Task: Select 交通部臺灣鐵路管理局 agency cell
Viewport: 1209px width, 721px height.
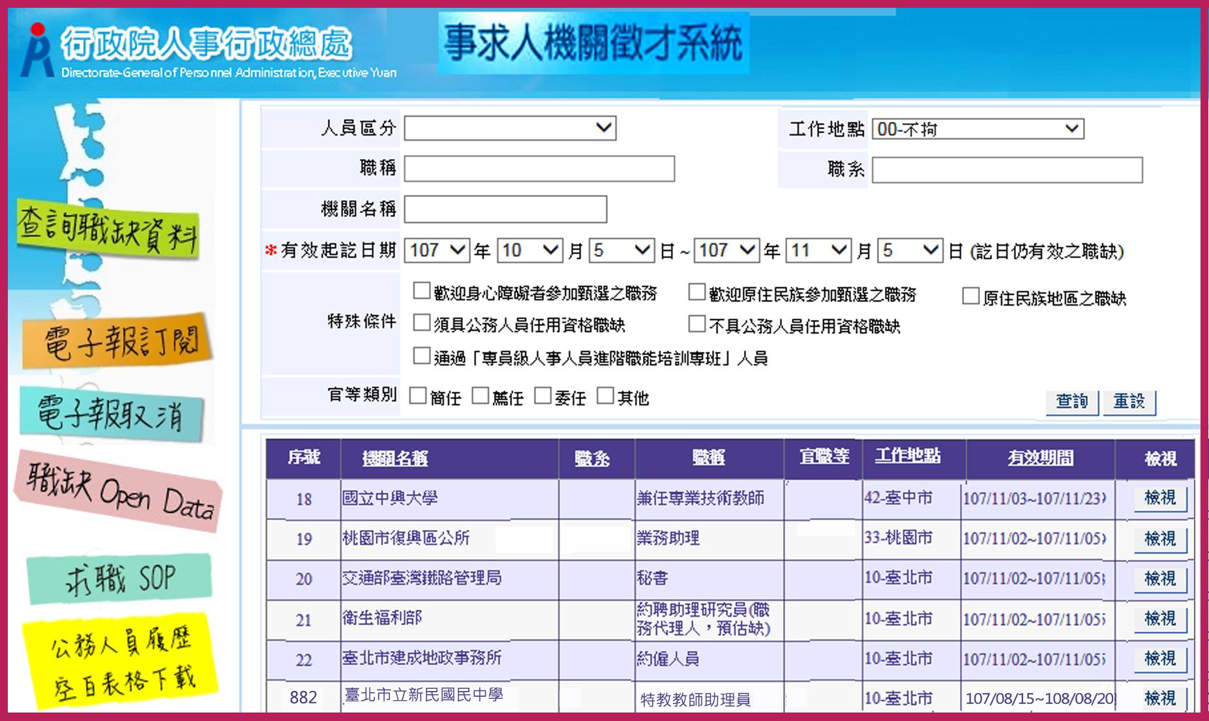Action: click(449, 579)
